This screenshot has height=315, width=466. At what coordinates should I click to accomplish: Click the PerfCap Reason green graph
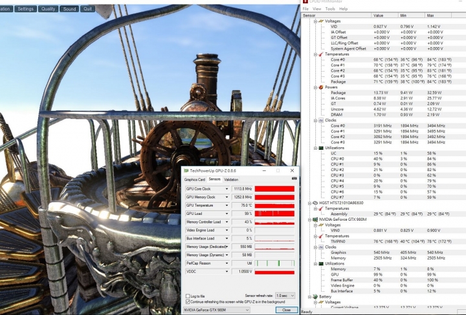[274, 263]
